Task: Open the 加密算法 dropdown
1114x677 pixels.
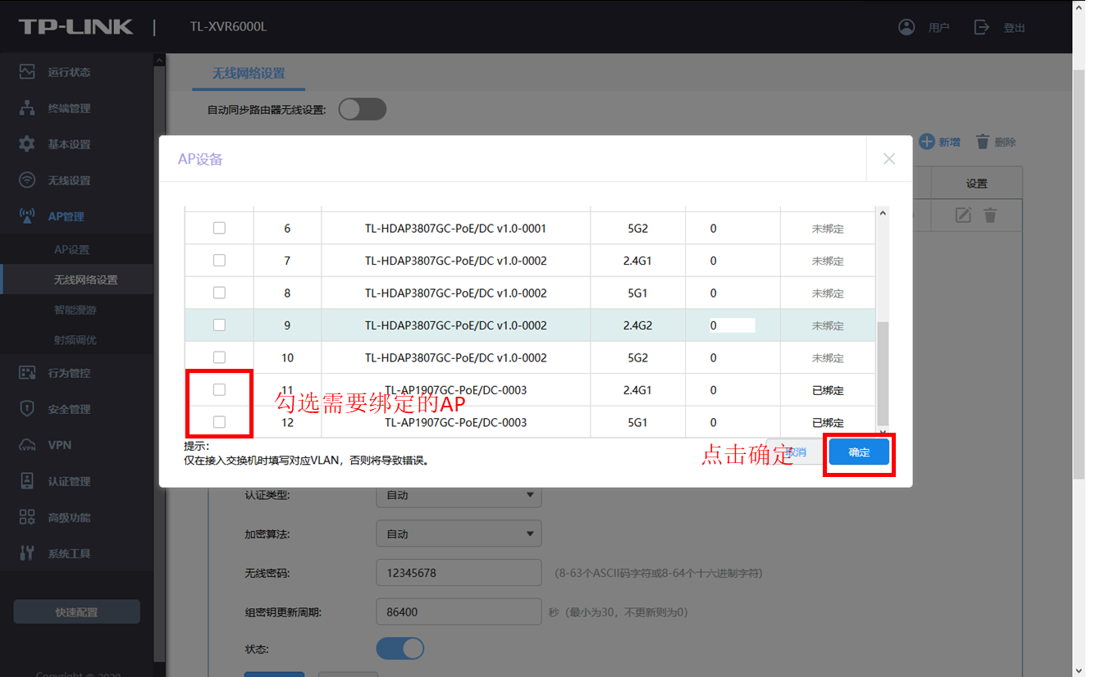Action: 459,534
